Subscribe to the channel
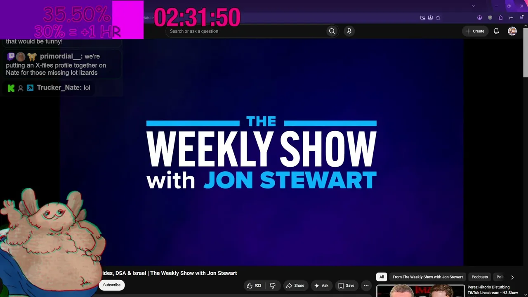 point(112,285)
